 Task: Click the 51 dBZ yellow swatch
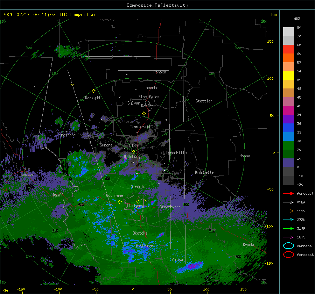[288, 76]
